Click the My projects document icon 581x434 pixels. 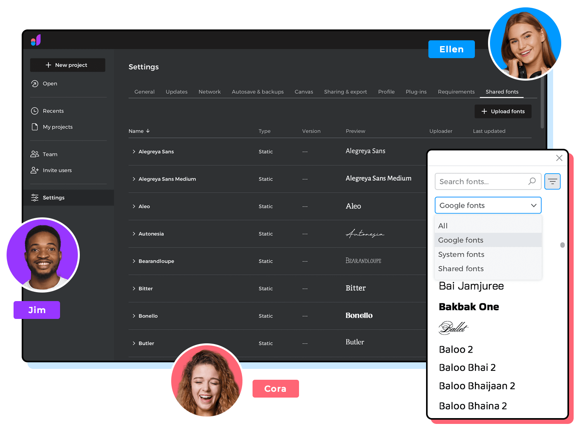[x=34, y=127]
